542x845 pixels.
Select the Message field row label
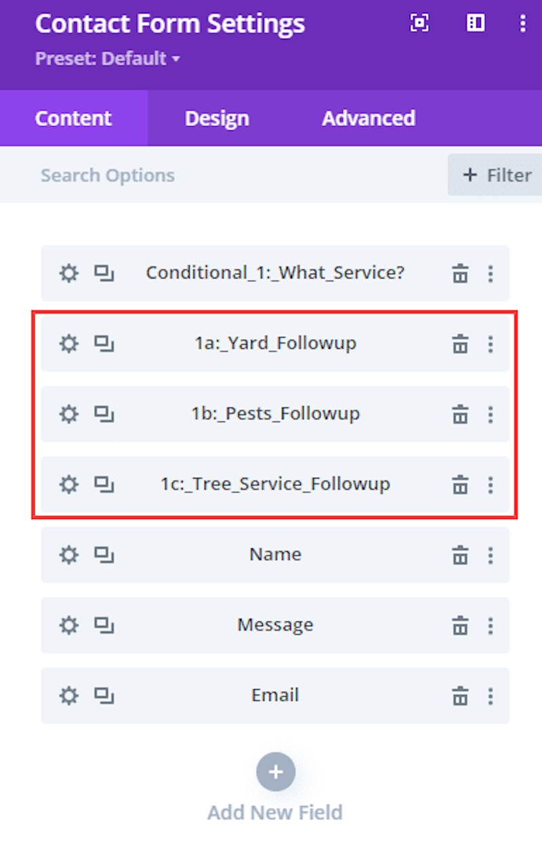[275, 625]
